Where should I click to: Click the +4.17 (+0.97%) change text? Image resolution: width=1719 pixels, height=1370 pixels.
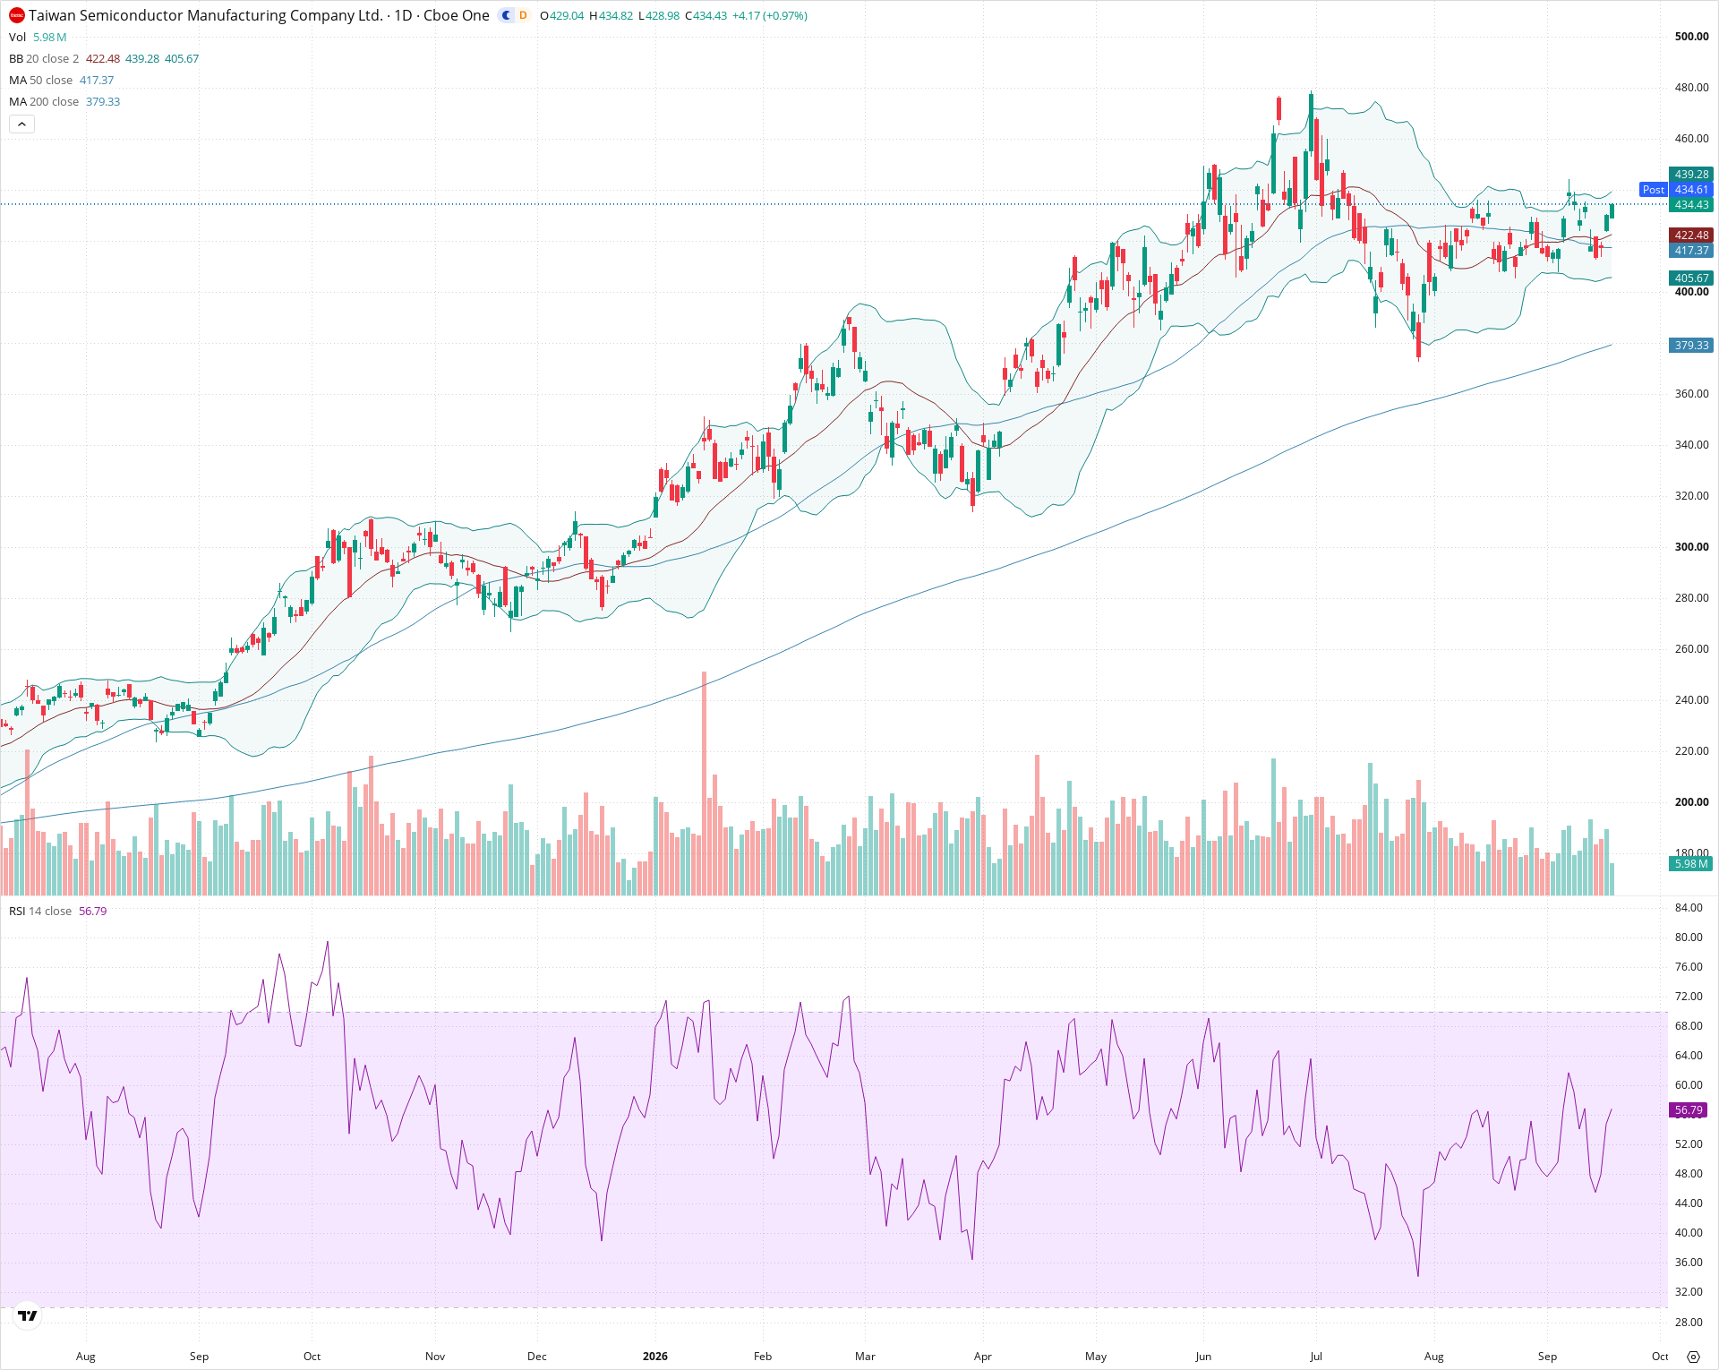770,16
